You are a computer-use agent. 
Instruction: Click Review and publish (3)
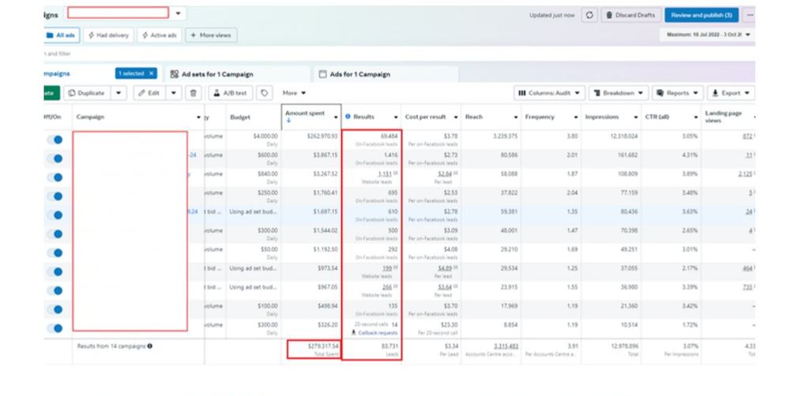point(702,15)
